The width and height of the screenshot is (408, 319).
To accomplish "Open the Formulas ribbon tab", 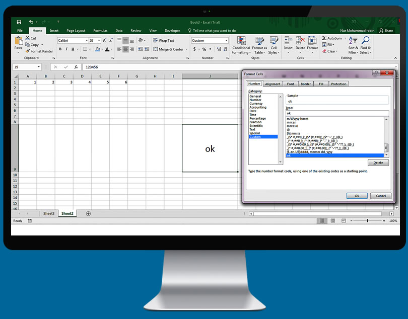I will pyautogui.click(x=100, y=31).
